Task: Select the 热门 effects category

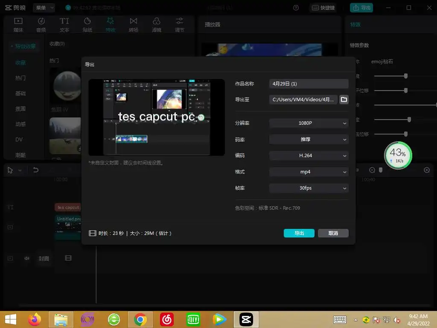Action: [20, 78]
